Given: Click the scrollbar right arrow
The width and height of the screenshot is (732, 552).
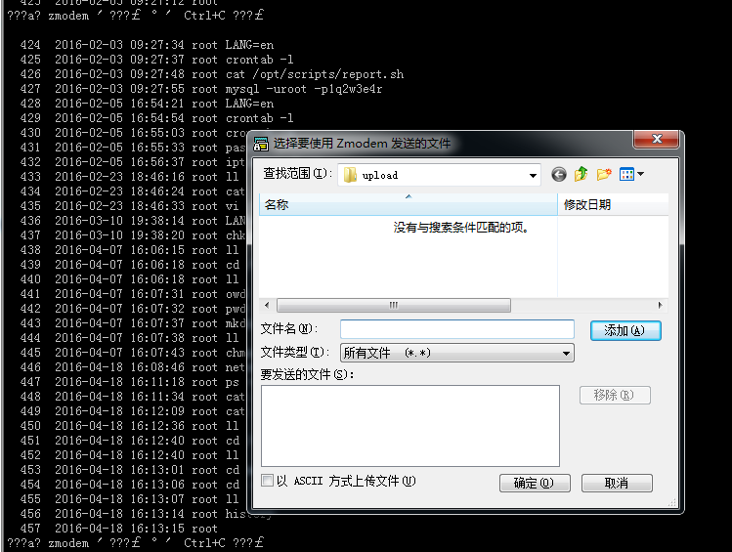Looking at the screenshot, I should point(663,305).
